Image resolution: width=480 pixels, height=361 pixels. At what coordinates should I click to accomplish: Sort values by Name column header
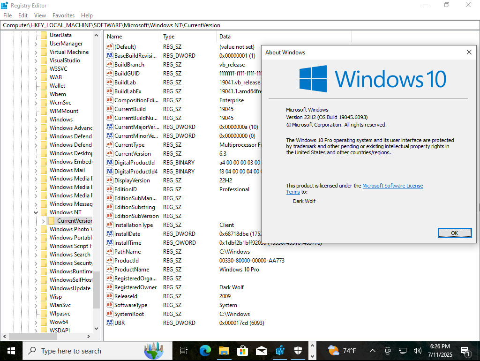(x=132, y=37)
